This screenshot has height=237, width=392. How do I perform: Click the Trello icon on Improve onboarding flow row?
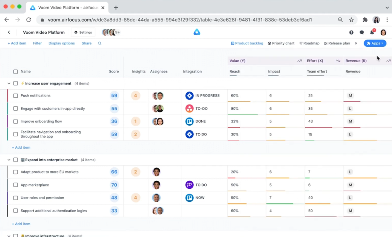189,121
